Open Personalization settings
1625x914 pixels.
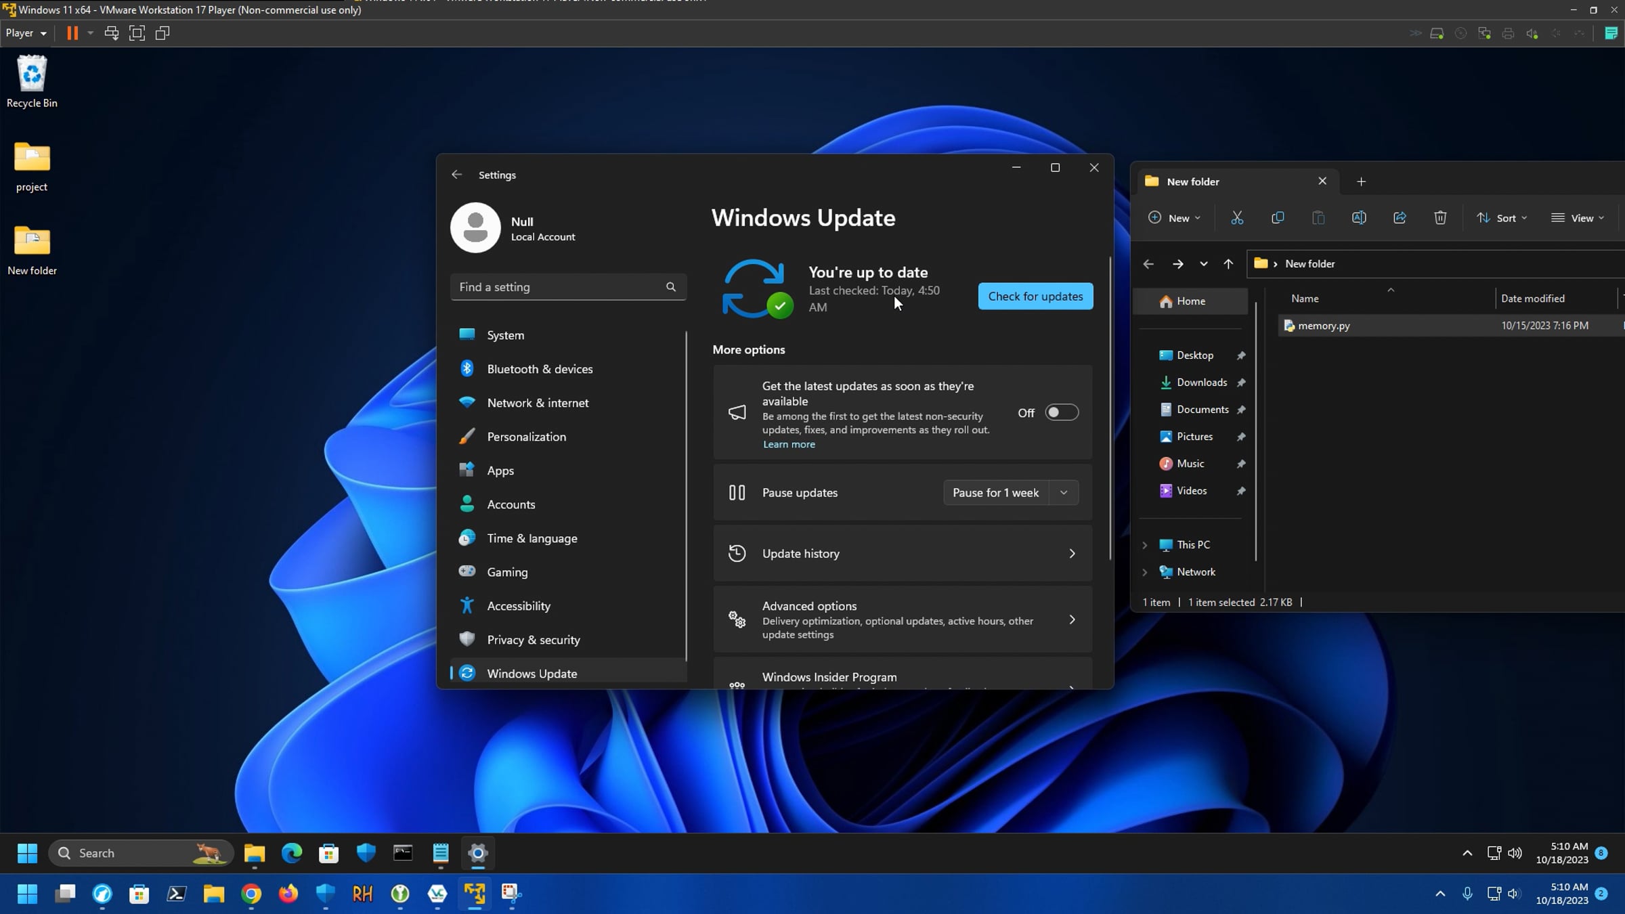[x=568, y=437]
